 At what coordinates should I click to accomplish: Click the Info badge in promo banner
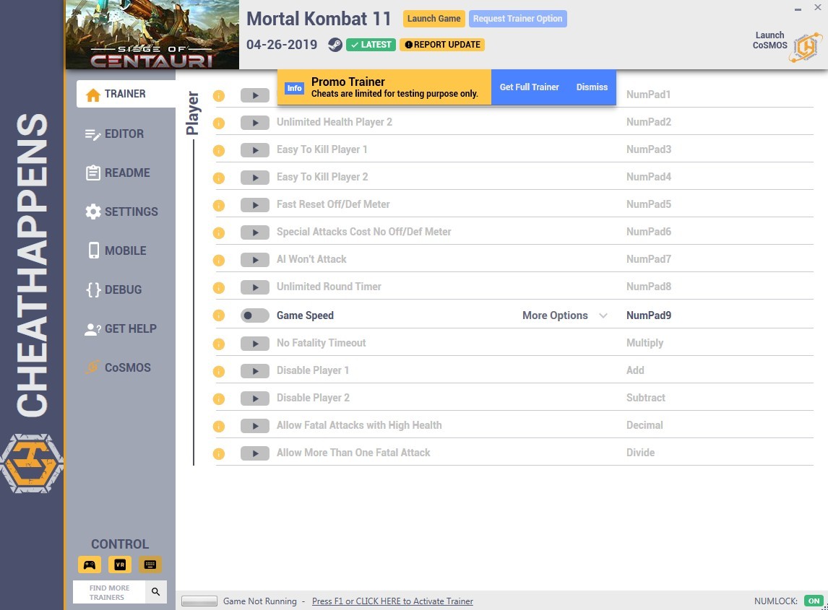pos(295,88)
